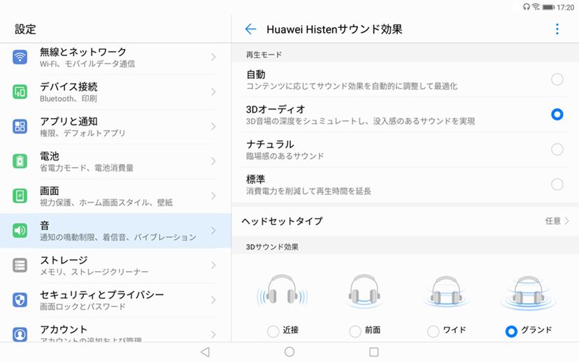Open アプリと通知 settings
This screenshot has height=362, width=579.
point(115,126)
